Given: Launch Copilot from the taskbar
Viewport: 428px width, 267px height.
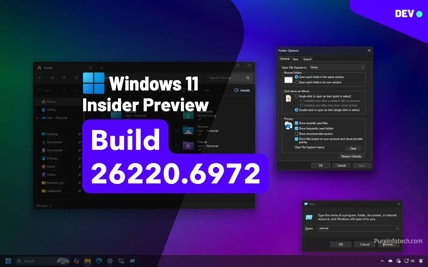Looking at the screenshot, I should [76, 261].
